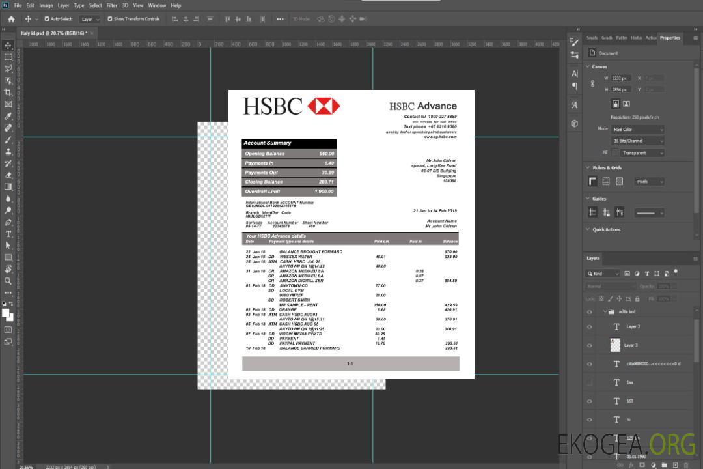Viewport: 703px width, 469px height.
Task: Select the Path Selection tool
Action: [x=8, y=246]
